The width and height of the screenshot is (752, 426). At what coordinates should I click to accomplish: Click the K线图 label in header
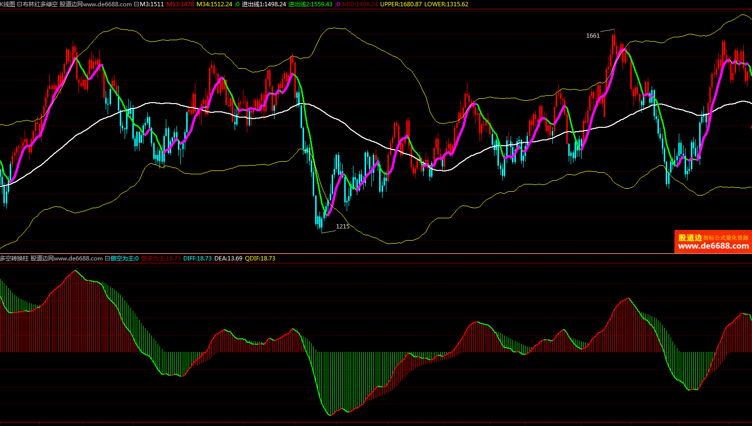click(x=7, y=4)
